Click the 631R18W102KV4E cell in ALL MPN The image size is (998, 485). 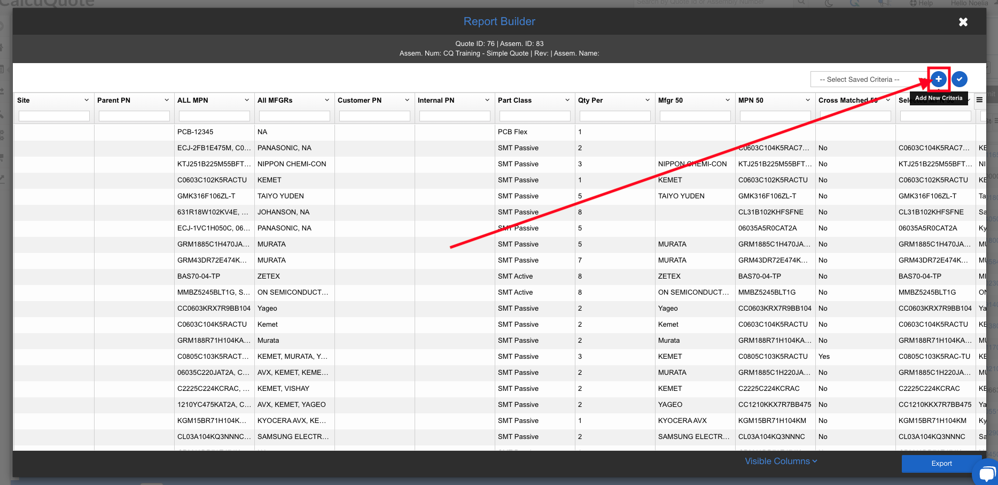(214, 212)
